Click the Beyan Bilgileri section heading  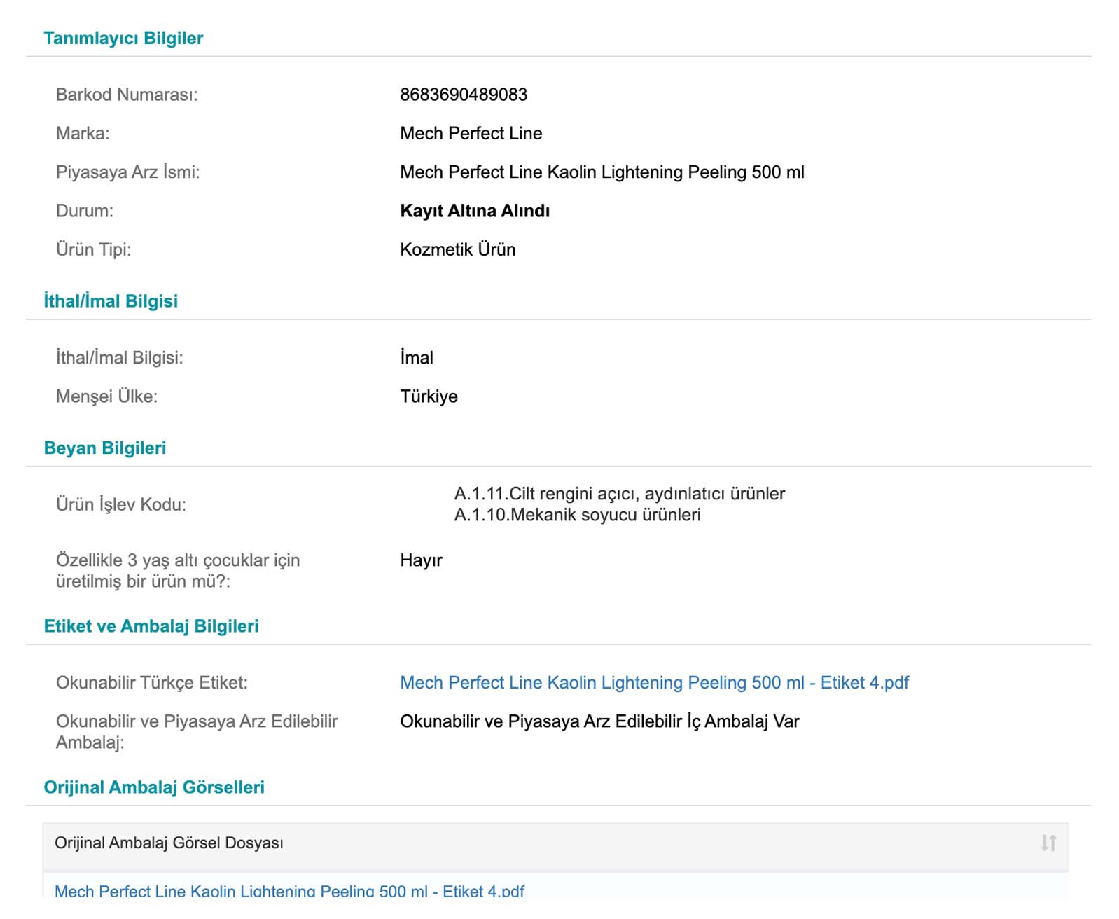105,448
